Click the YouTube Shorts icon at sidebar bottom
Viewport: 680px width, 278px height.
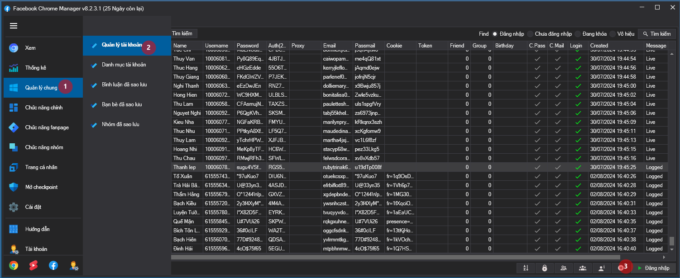[x=34, y=265]
